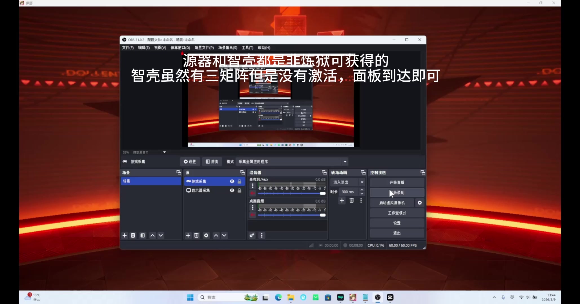Add a new source with plus icon
The height and width of the screenshot is (304, 580).
[188, 235]
